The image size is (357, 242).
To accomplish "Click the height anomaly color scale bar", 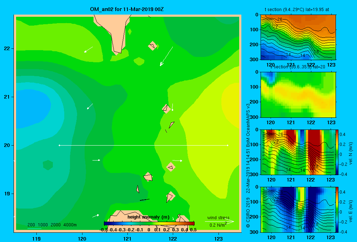I will point(149,223).
